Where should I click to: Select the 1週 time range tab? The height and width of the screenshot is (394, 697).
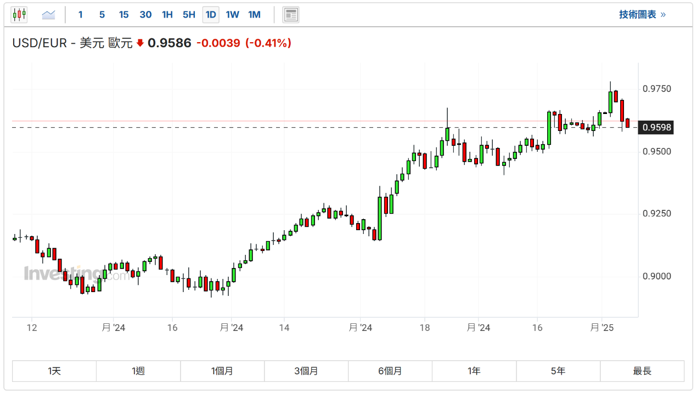pyautogui.click(x=138, y=371)
